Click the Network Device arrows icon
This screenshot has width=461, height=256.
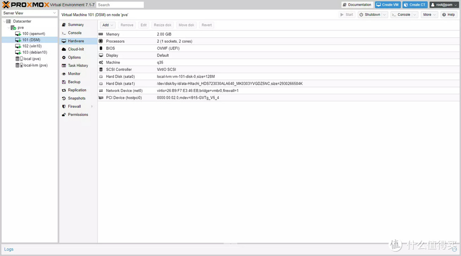(x=101, y=91)
